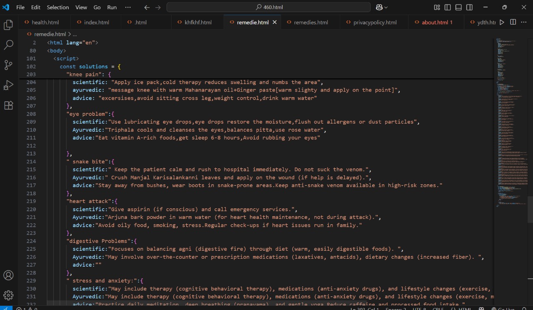The height and width of the screenshot is (310, 533).
Task: Click errors and warnings status icon
Action: (x=27, y=309)
